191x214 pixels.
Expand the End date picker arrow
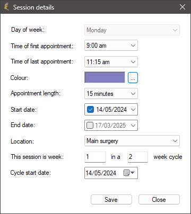click(x=133, y=126)
